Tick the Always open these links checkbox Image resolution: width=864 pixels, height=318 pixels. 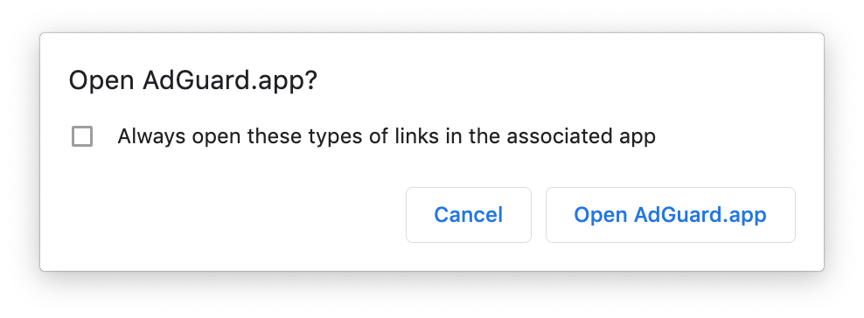(82, 136)
